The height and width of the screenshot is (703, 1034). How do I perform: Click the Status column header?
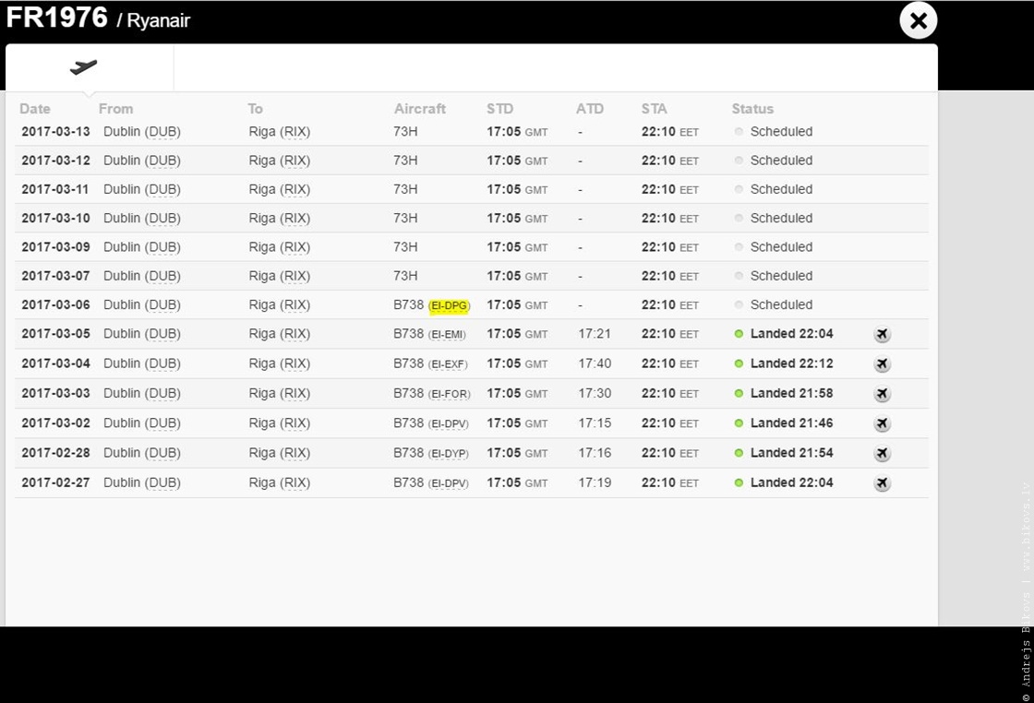(x=752, y=109)
